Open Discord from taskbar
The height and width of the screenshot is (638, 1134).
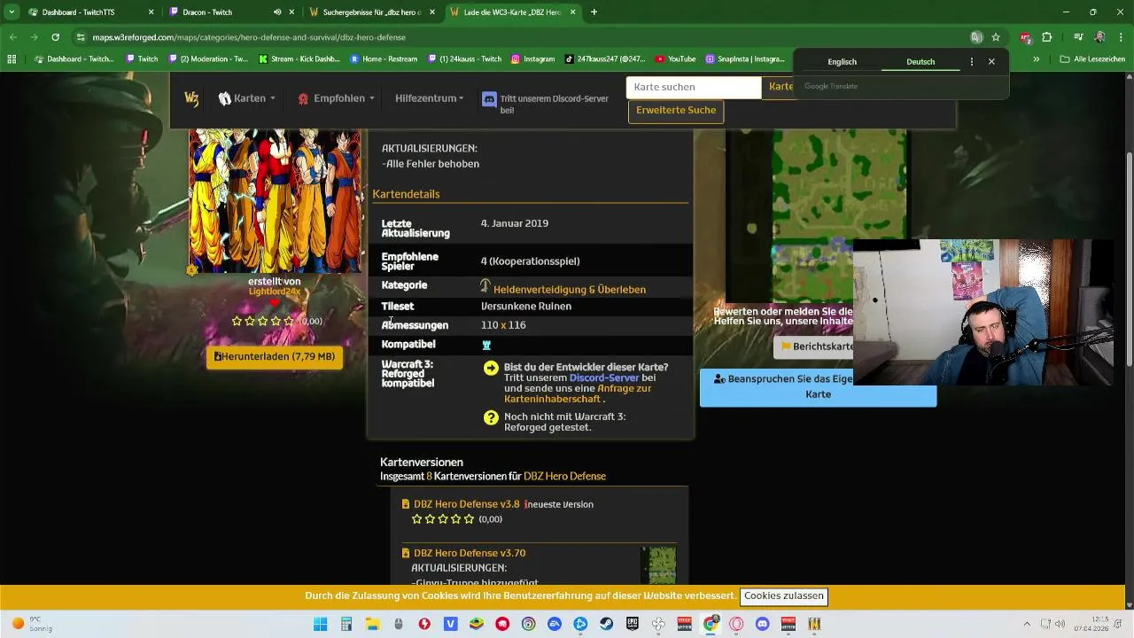tap(763, 624)
